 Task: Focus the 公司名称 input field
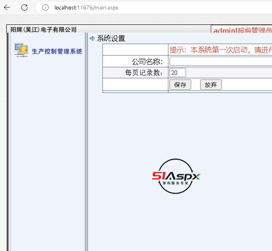(x=221, y=61)
